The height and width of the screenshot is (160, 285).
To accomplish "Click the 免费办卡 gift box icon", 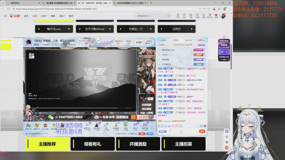I will (37, 126).
